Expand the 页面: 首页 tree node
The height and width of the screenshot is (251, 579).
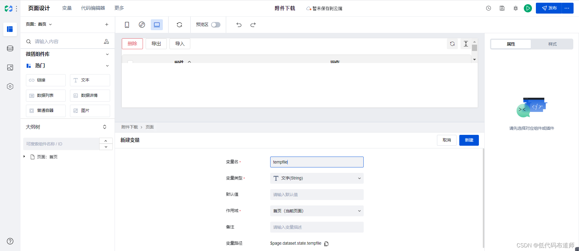coord(24,157)
